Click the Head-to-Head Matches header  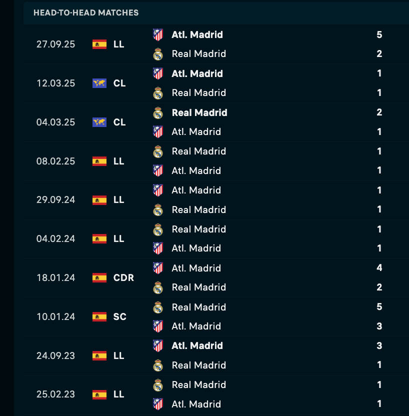click(x=86, y=12)
